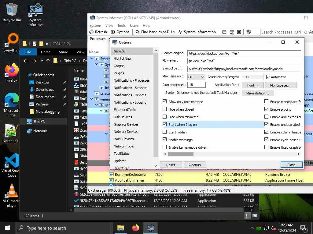This screenshot has width=313, height=234.
Task: Open Find handles or DLLs tool
Action: click(x=155, y=32)
